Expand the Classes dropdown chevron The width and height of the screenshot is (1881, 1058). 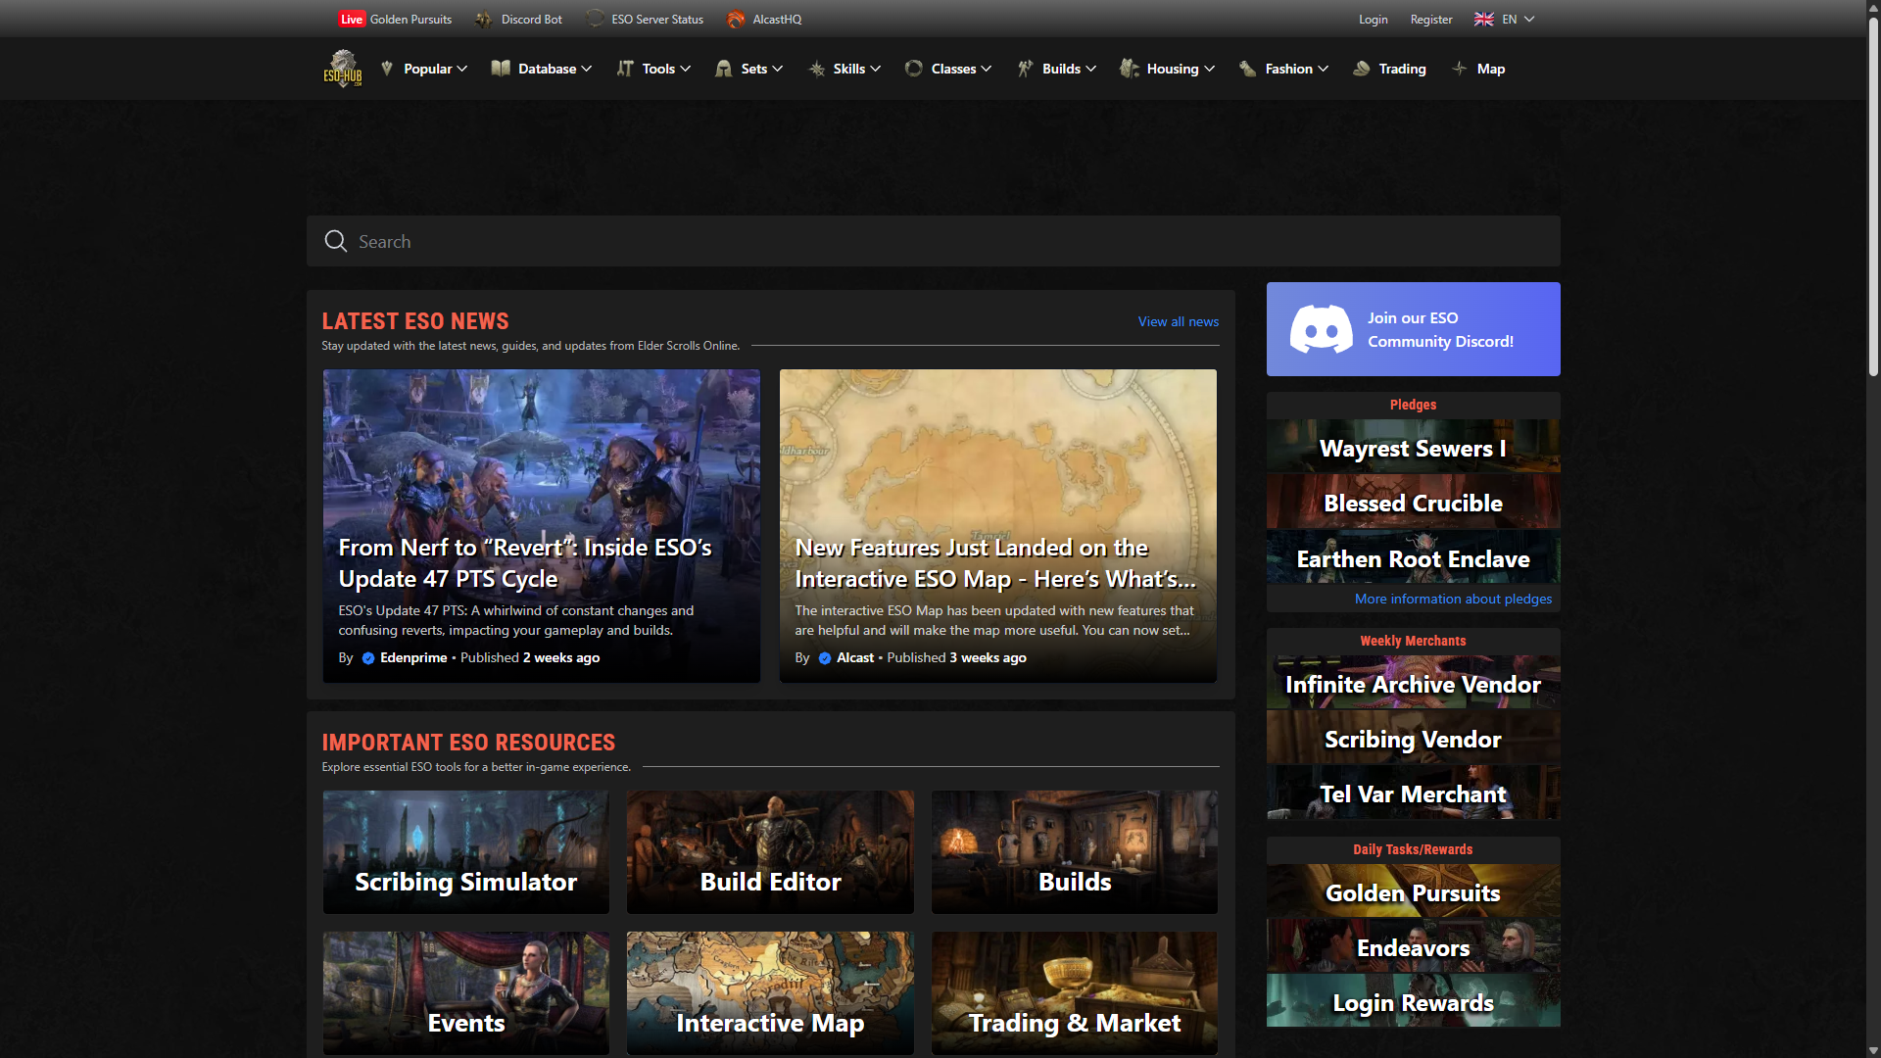click(x=987, y=69)
